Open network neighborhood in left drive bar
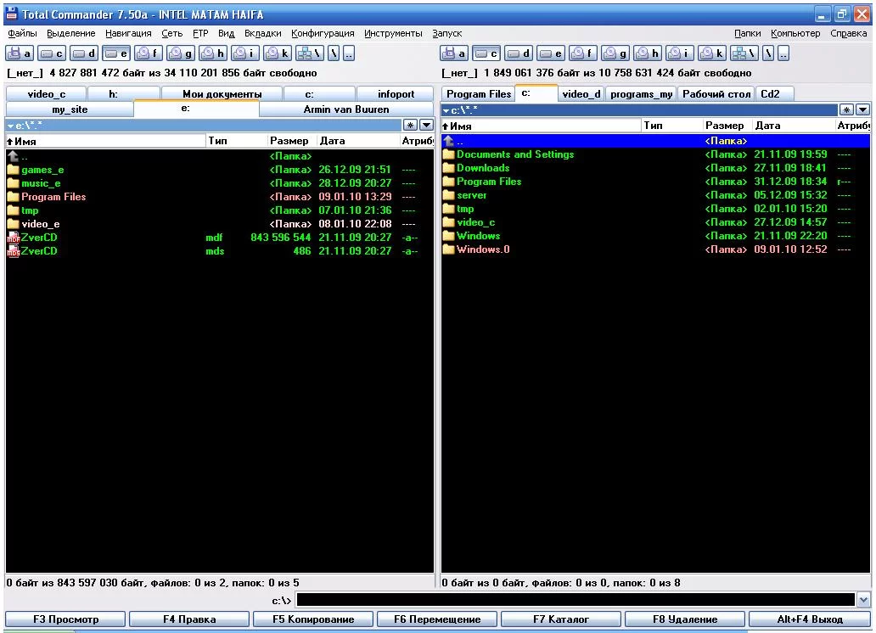 click(310, 53)
